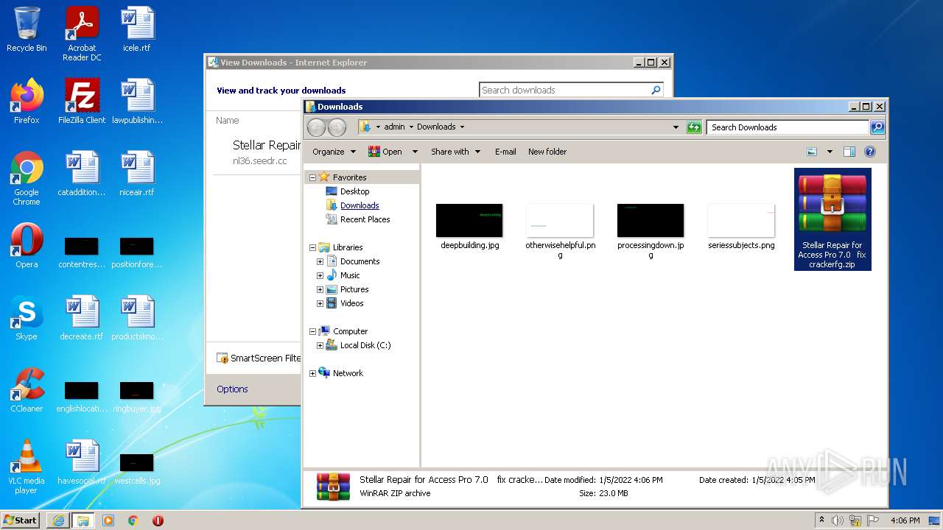The image size is (943, 530).
Task: Open niceair.rtf desktop file
Action: (137, 174)
